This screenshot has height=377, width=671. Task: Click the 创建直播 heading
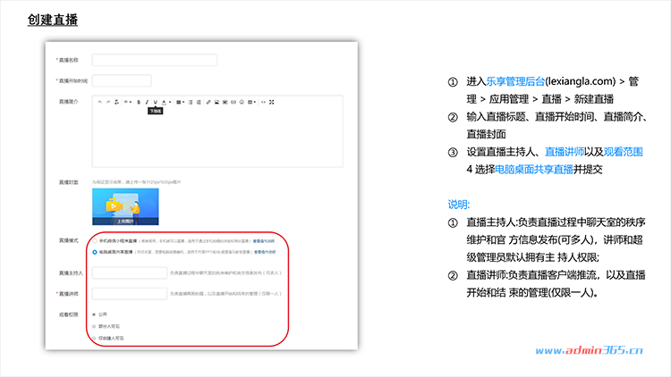point(53,20)
